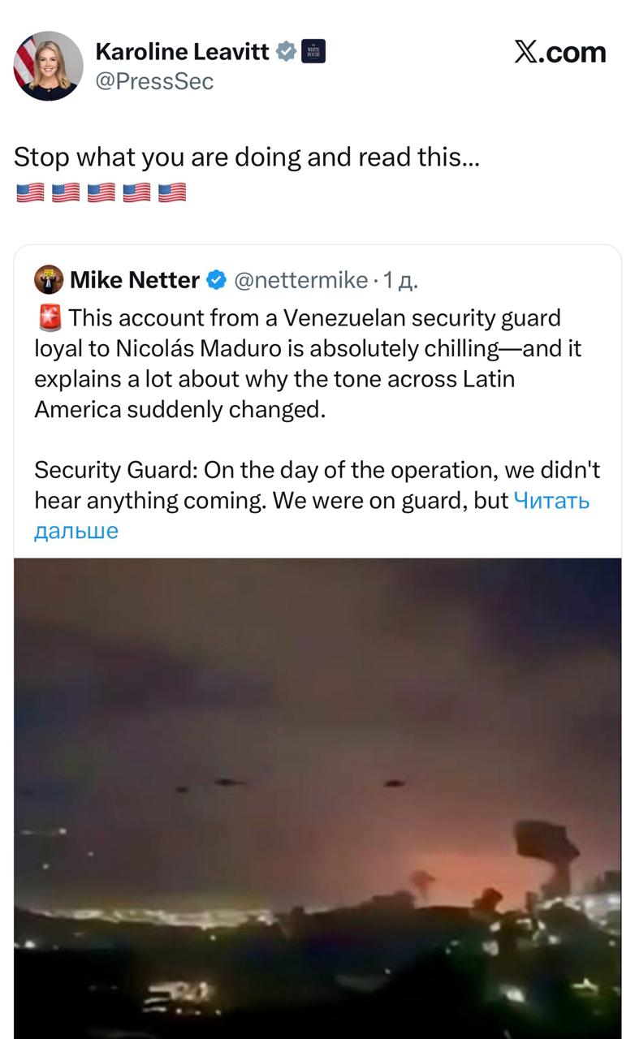
Task: Click the first American flag emoji
Action: 30,192
